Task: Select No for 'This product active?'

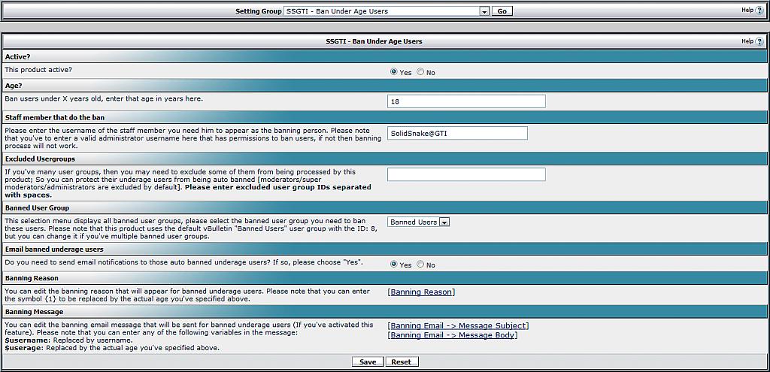Action: coord(420,72)
